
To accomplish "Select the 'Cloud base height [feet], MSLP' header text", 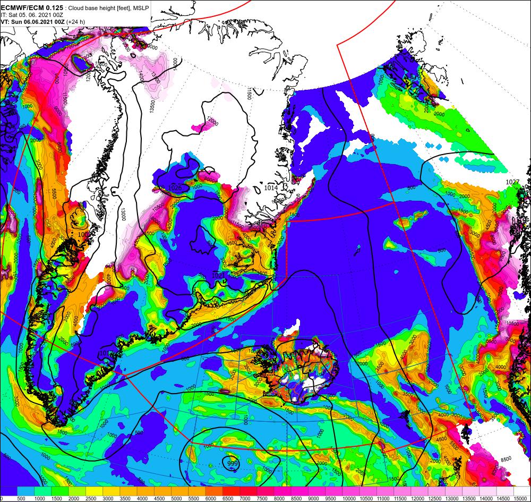I will (108, 8).
